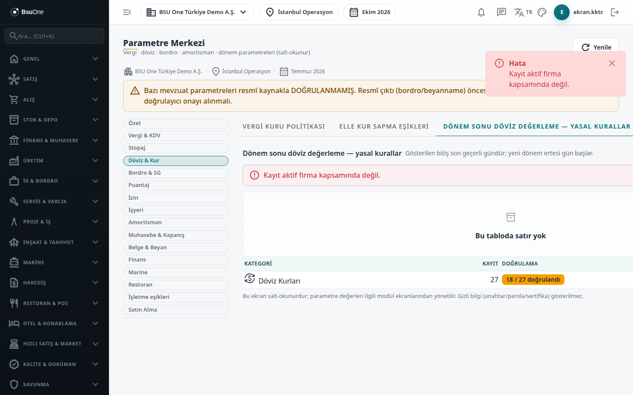The image size is (633, 395).
Task: Expand the Otel & Konaklama chevron
Action: coord(95,323)
